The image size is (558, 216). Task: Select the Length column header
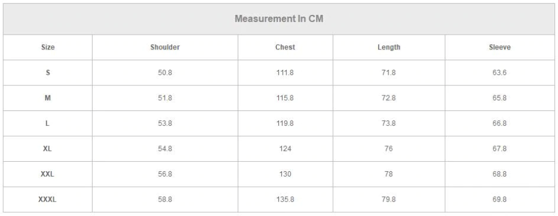click(388, 47)
